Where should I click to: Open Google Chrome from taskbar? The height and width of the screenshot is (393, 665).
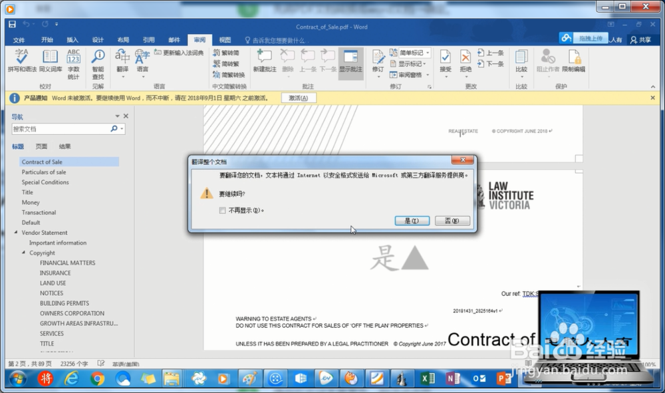(x=97, y=378)
